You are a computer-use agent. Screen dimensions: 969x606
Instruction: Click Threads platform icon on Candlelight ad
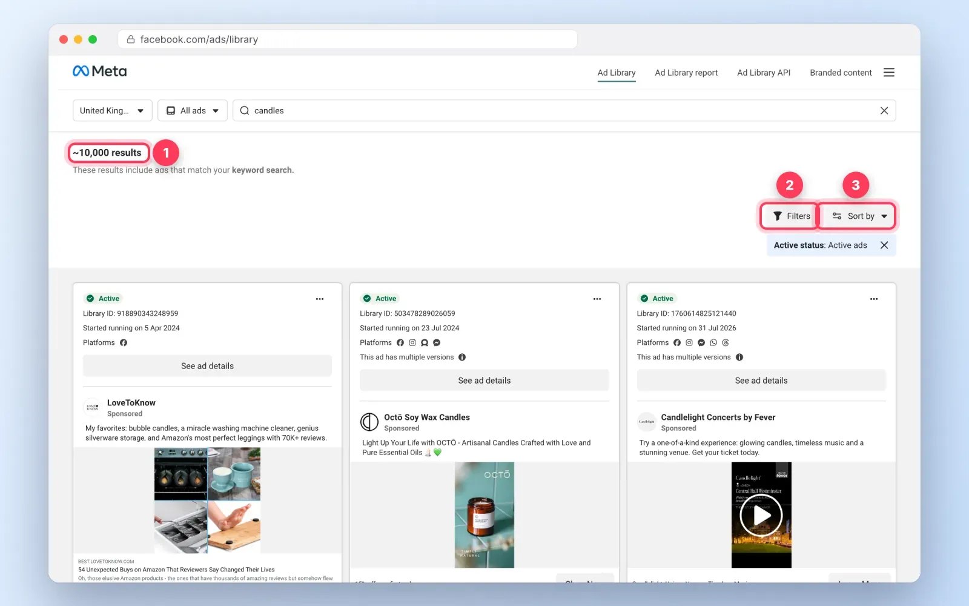[726, 342]
